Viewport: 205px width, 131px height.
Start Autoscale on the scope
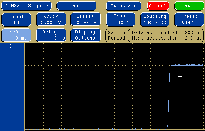123,6
